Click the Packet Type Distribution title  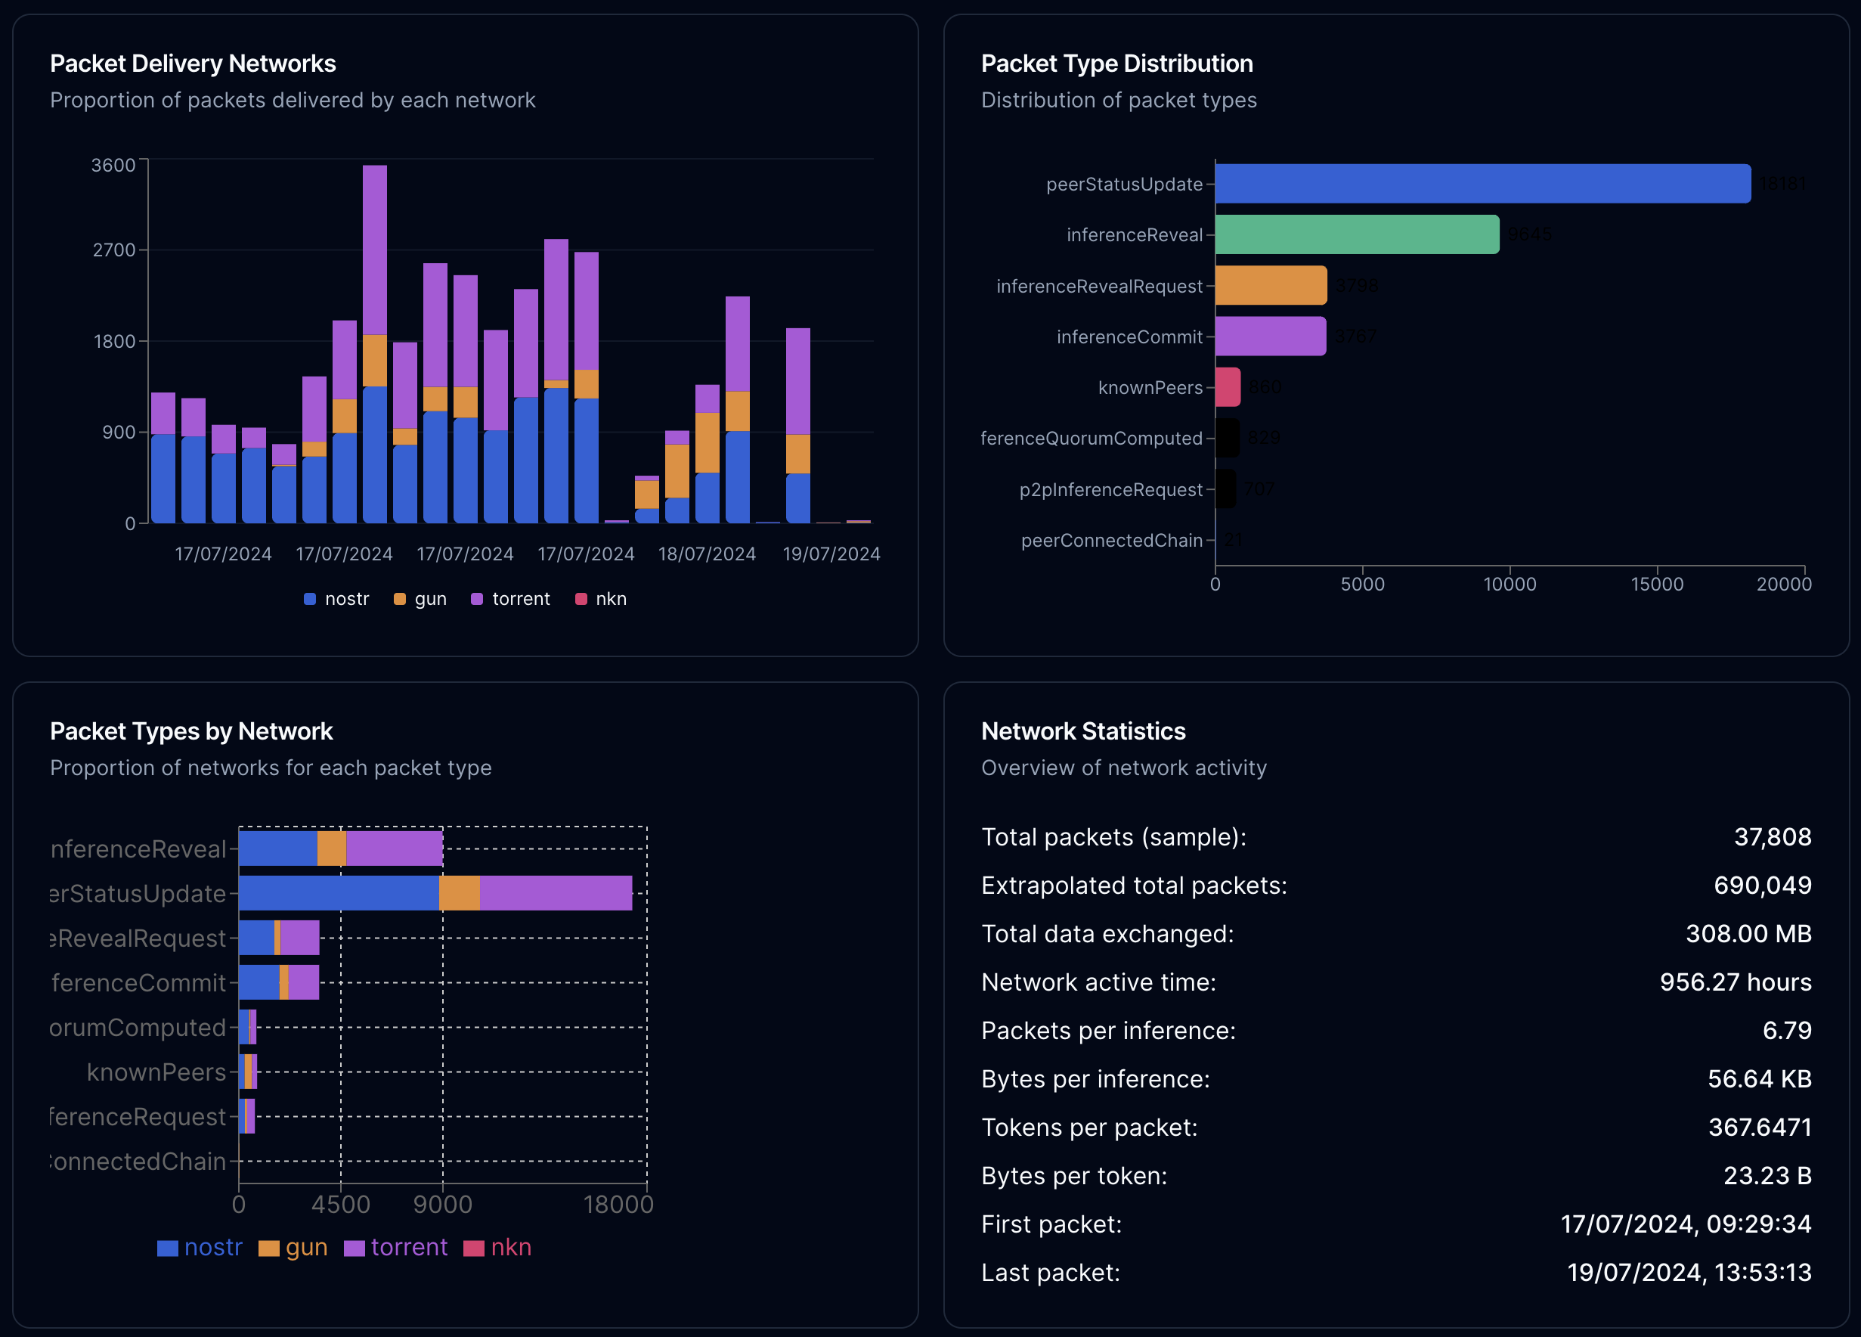(1116, 64)
